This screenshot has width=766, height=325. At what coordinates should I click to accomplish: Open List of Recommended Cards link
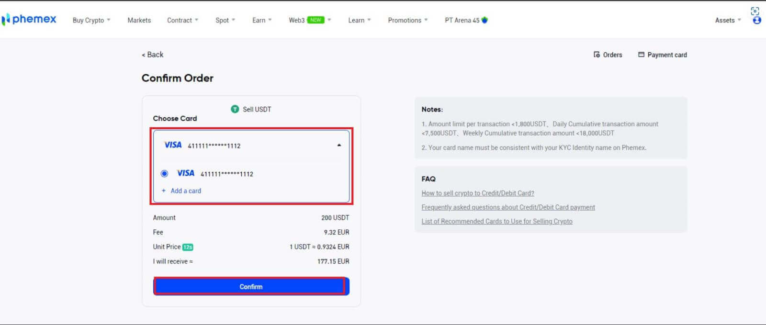(496, 221)
